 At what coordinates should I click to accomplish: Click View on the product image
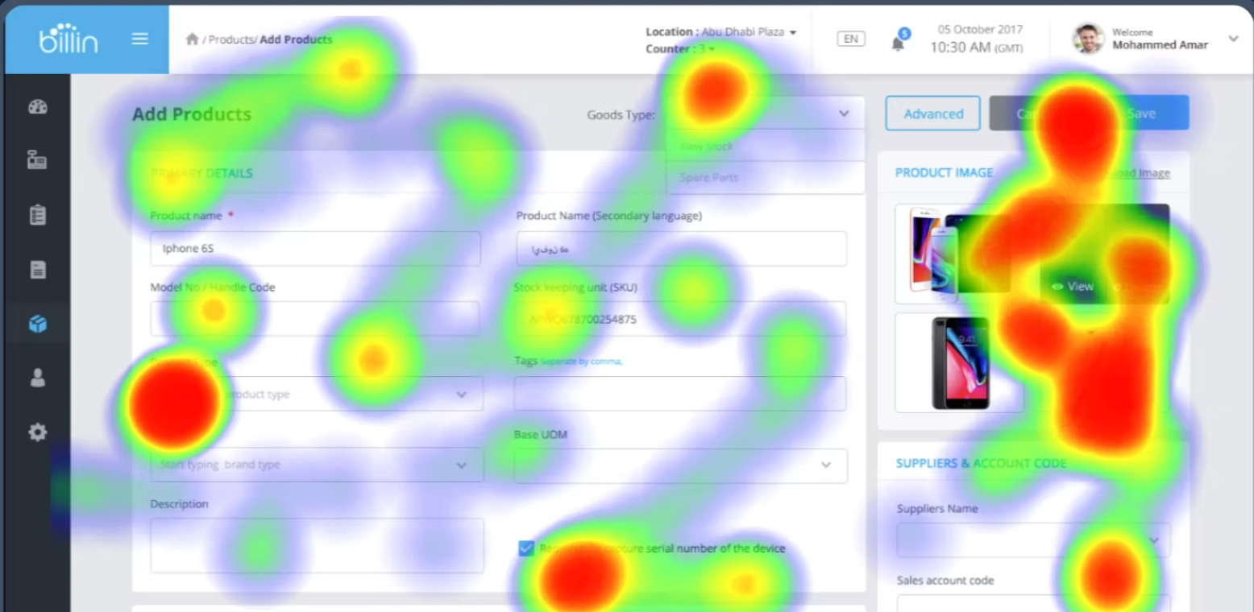click(x=1073, y=286)
